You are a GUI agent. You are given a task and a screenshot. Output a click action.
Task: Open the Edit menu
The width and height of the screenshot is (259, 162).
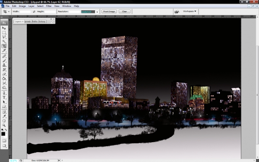pos(14,6)
